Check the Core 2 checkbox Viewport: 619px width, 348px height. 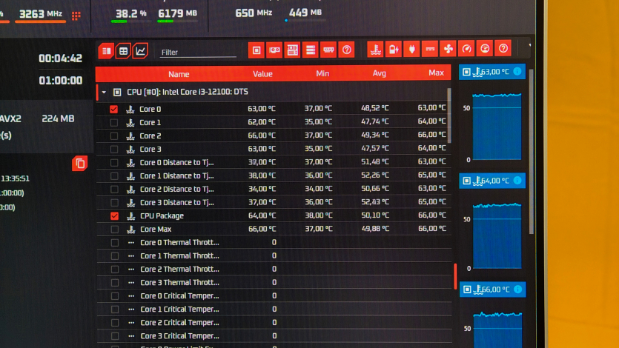[x=114, y=136]
